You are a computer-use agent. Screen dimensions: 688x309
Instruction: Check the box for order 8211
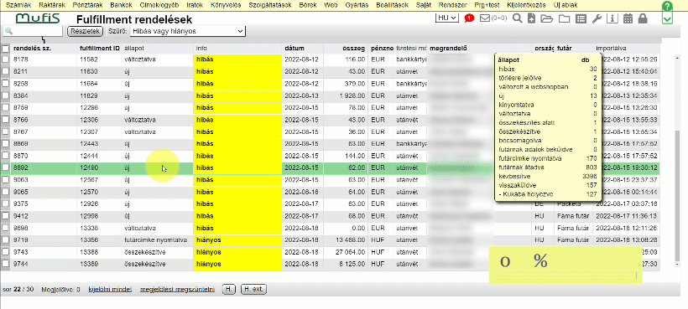pyautogui.click(x=5, y=71)
